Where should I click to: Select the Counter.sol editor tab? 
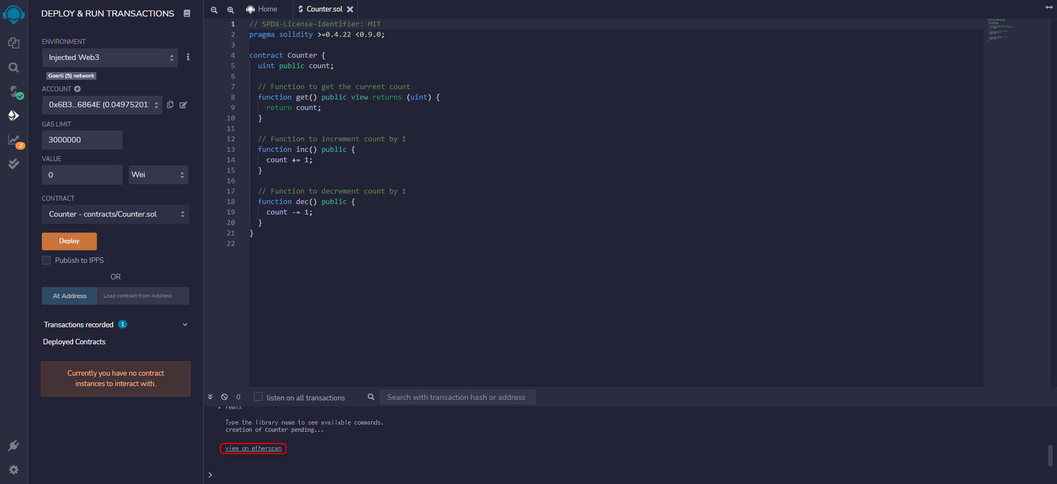pos(324,9)
